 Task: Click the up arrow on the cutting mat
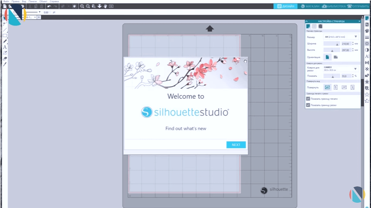click(210, 29)
